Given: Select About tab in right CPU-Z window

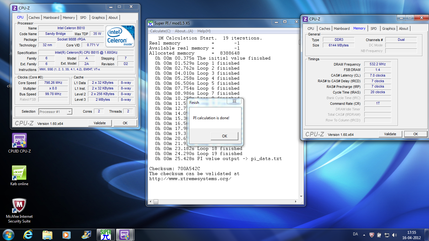Looking at the screenshot, I should 404,29.
